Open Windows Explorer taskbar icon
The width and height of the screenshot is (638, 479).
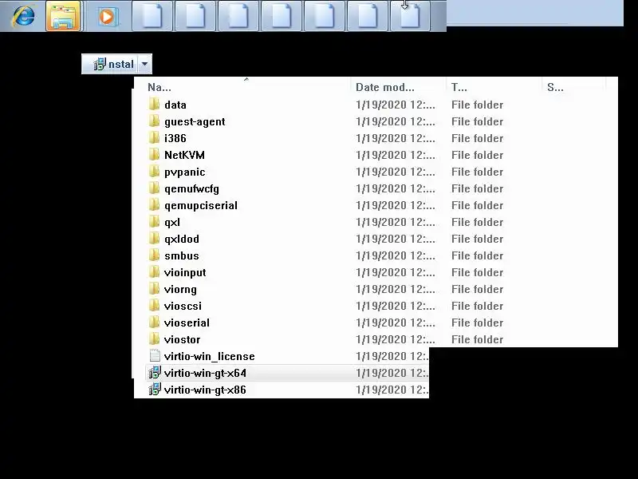coord(63,16)
